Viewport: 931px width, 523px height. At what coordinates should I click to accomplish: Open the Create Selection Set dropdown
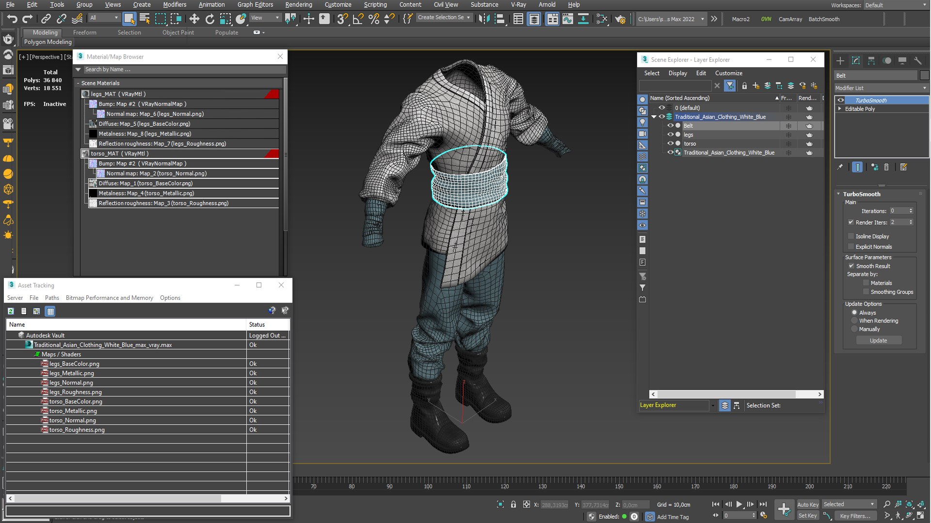pyautogui.click(x=444, y=17)
